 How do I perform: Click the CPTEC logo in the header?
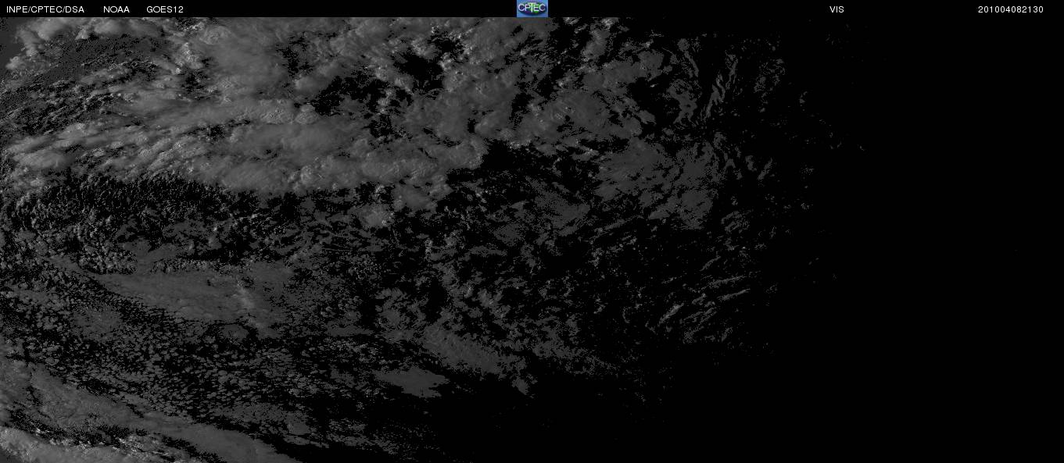532,9
